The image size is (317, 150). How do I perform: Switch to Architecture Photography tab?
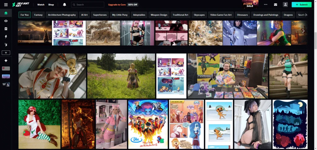coord(62,15)
